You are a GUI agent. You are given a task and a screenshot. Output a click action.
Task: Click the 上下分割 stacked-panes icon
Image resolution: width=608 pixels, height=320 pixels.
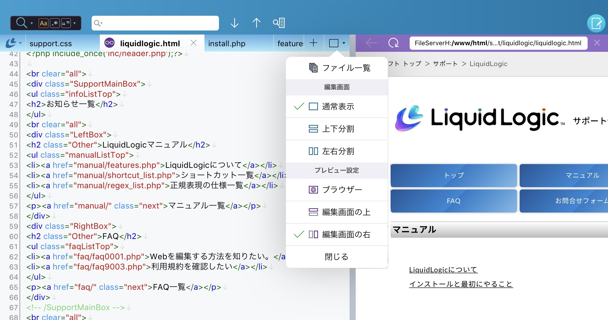313,129
